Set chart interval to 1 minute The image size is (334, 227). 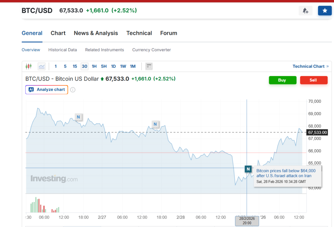click(55, 67)
